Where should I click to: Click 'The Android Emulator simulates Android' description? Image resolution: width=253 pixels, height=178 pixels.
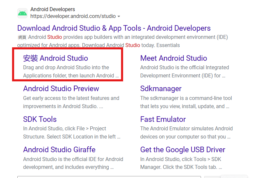click(187, 129)
